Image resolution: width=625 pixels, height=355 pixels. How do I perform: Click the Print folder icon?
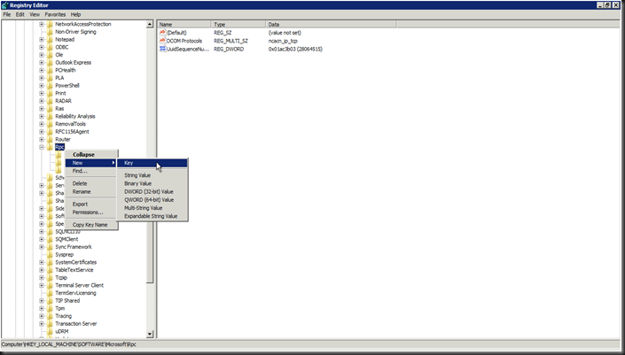coord(50,93)
